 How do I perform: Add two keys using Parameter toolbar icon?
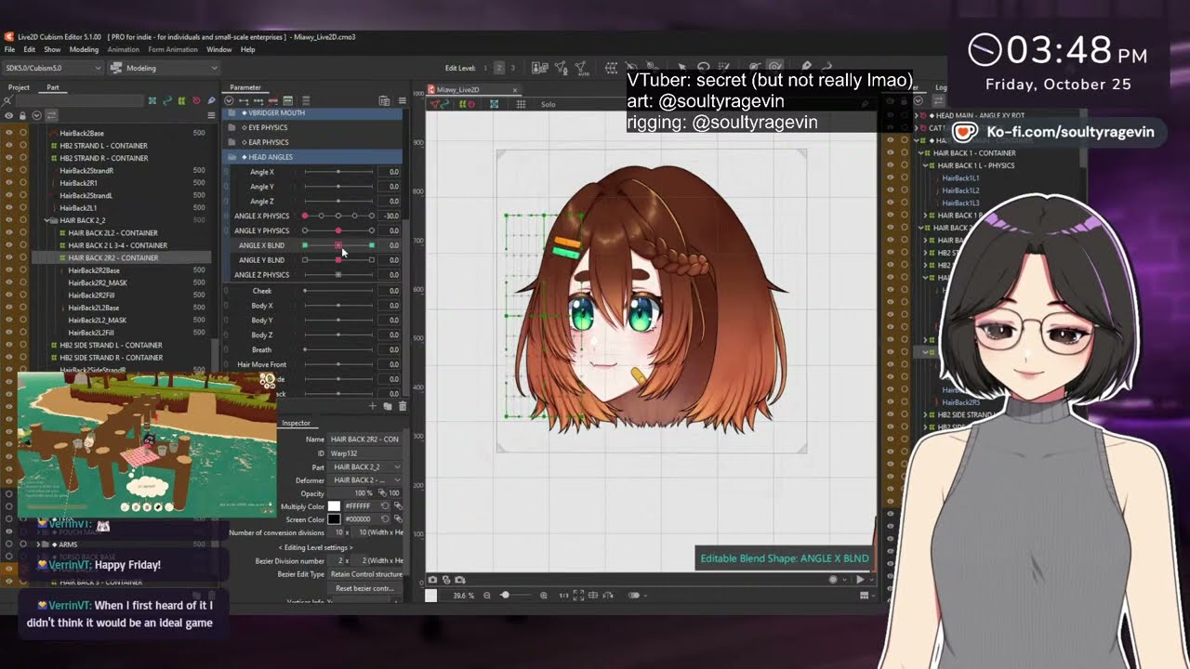244,100
